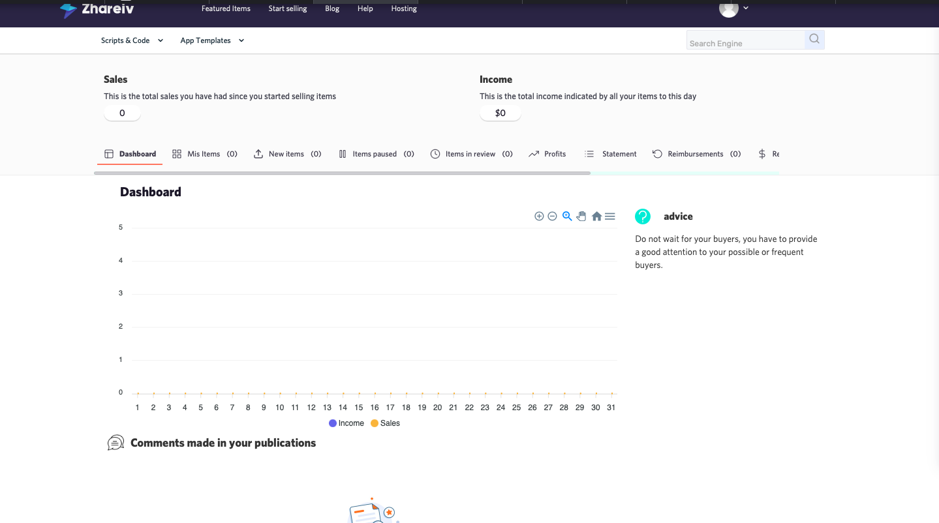
Task: Toggle the Sales series in chart legend
Action: (x=385, y=423)
